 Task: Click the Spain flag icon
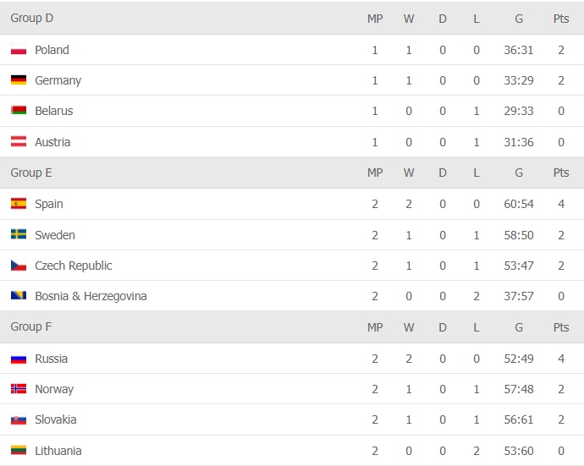pos(19,204)
